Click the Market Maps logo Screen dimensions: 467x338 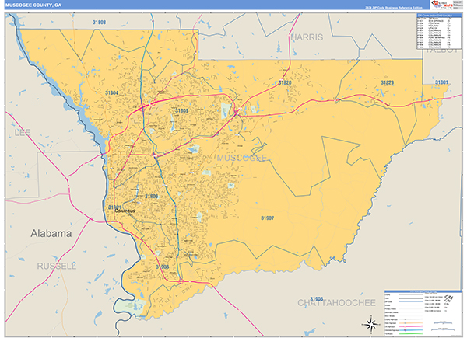pyautogui.click(x=442, y=5)
